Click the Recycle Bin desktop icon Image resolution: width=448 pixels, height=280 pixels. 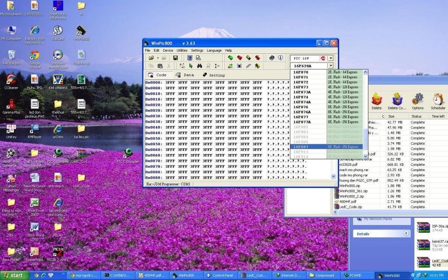tap(11, 57)
